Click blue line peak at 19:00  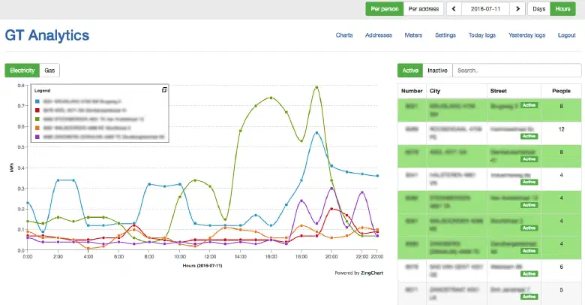pos(316,133)
